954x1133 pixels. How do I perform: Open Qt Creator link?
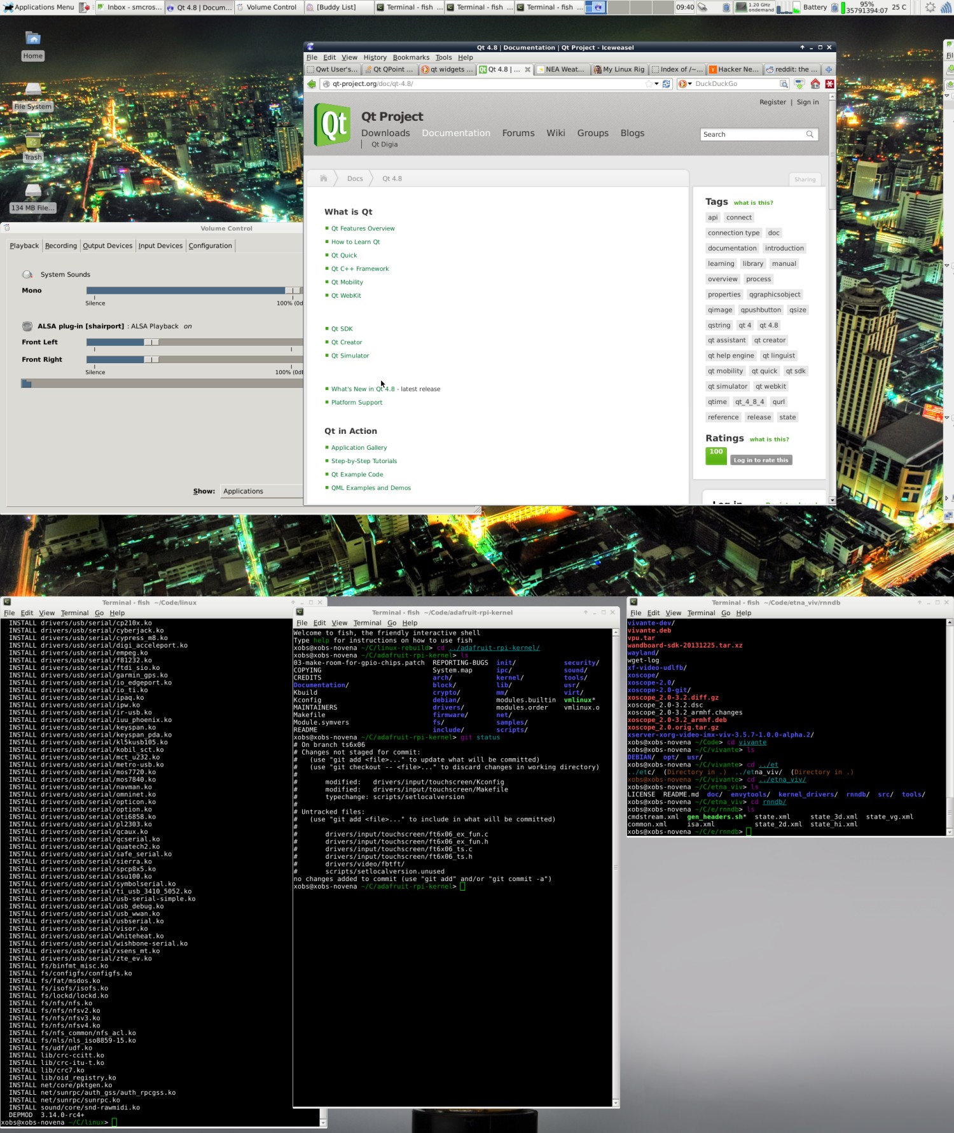tap(347, 342)
